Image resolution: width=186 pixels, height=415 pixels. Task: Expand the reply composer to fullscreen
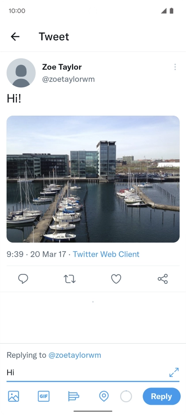(x=174, y=372)
